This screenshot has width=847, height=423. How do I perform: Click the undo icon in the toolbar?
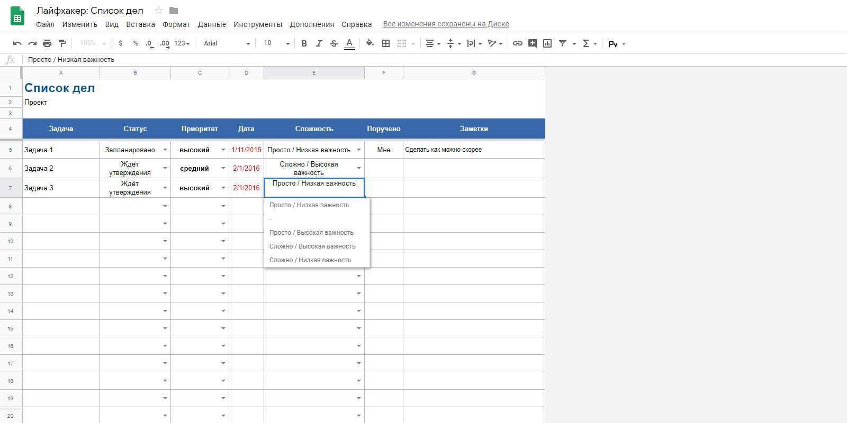(x=17, y=43)
